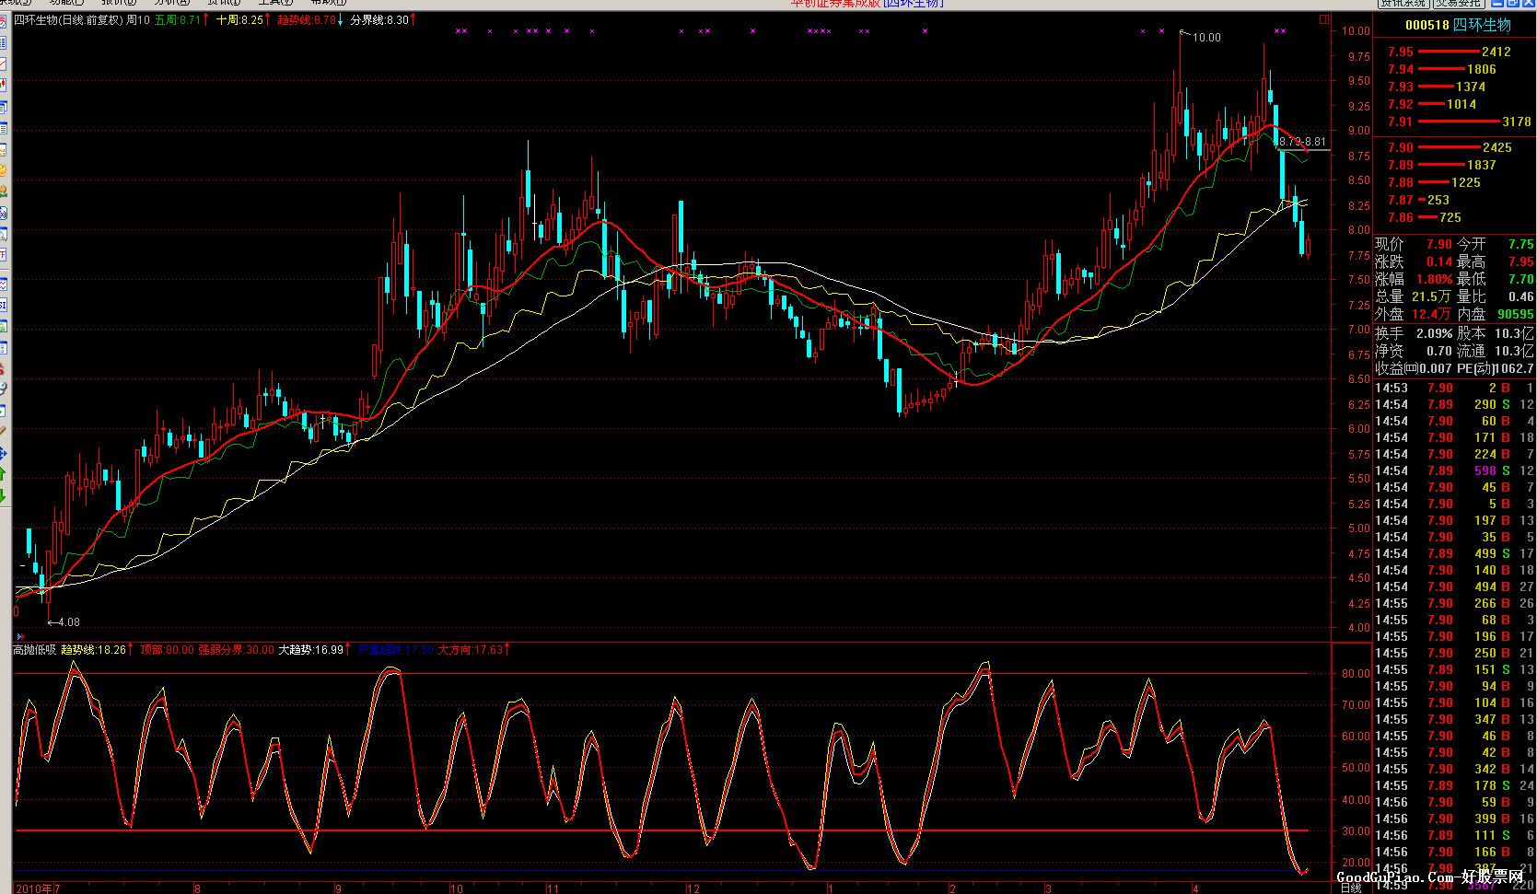The width and height of the screenshot is (1537, 894).
Task: Click the 2010年7 date on the time axis
Action: click(x=36, y=888)
